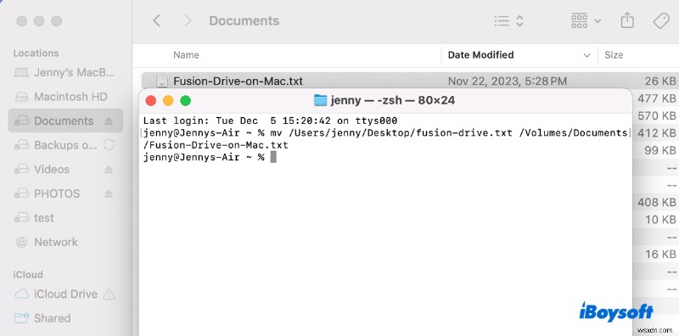Open Backups volume in sidebar
The height and width of the screenshot is (336, 679).
coord(65,145)
